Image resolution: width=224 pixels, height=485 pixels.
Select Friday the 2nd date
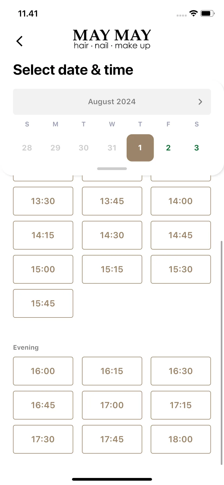[x=168, y=148]
